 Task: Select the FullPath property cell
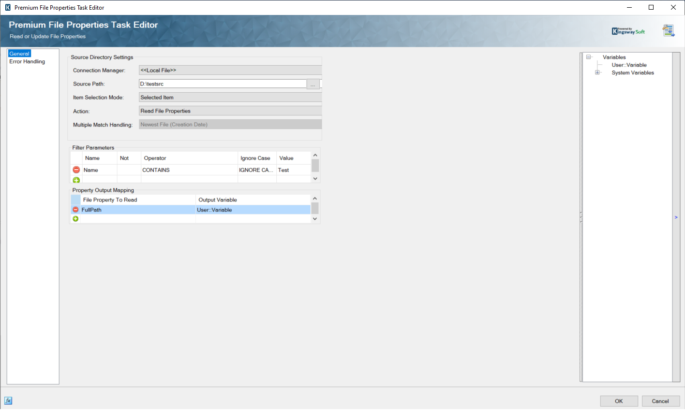[138, 210]
